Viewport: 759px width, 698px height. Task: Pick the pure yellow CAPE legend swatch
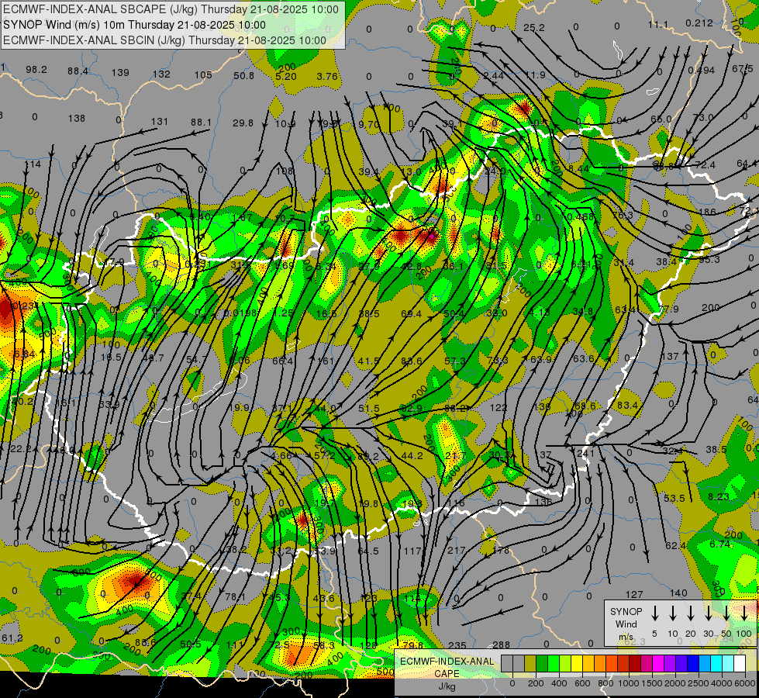(x=577, y=664)
